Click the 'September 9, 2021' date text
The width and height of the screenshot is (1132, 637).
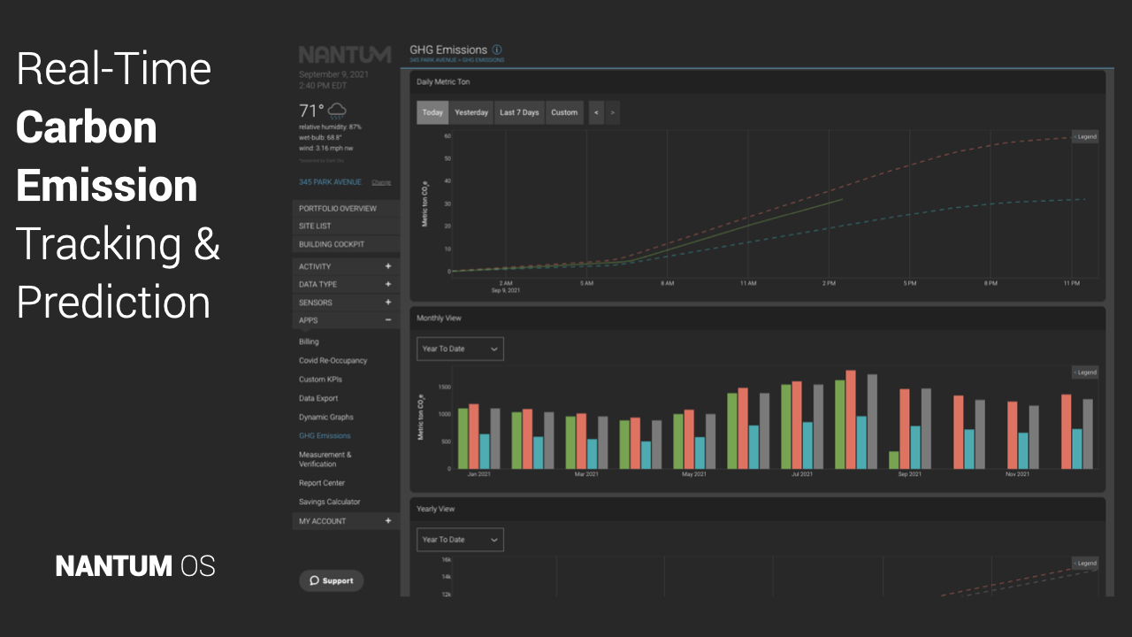(333, 75)
